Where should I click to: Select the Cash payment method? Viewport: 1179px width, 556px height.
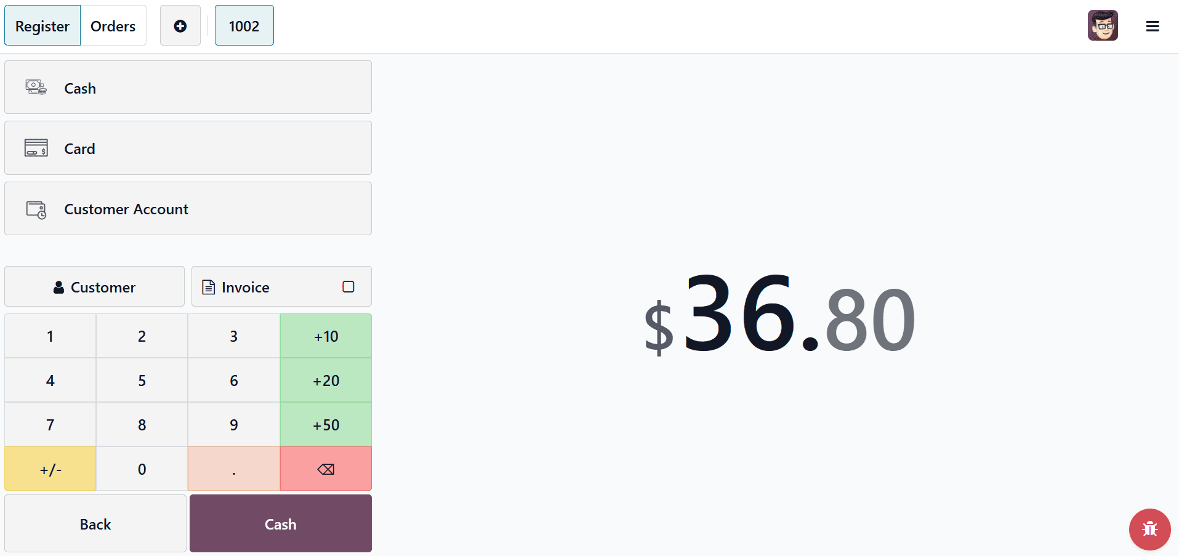pyautogui.click(x=188, y=87)
